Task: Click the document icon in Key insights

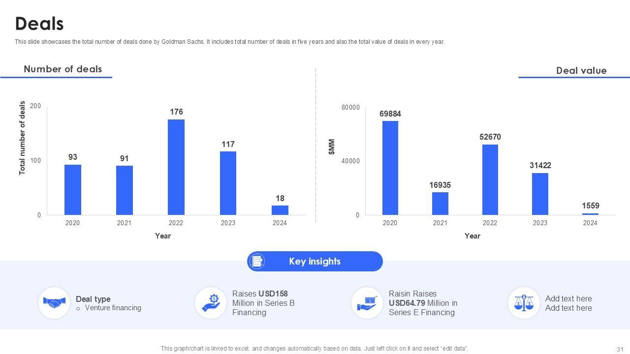Action: [256, 261]
